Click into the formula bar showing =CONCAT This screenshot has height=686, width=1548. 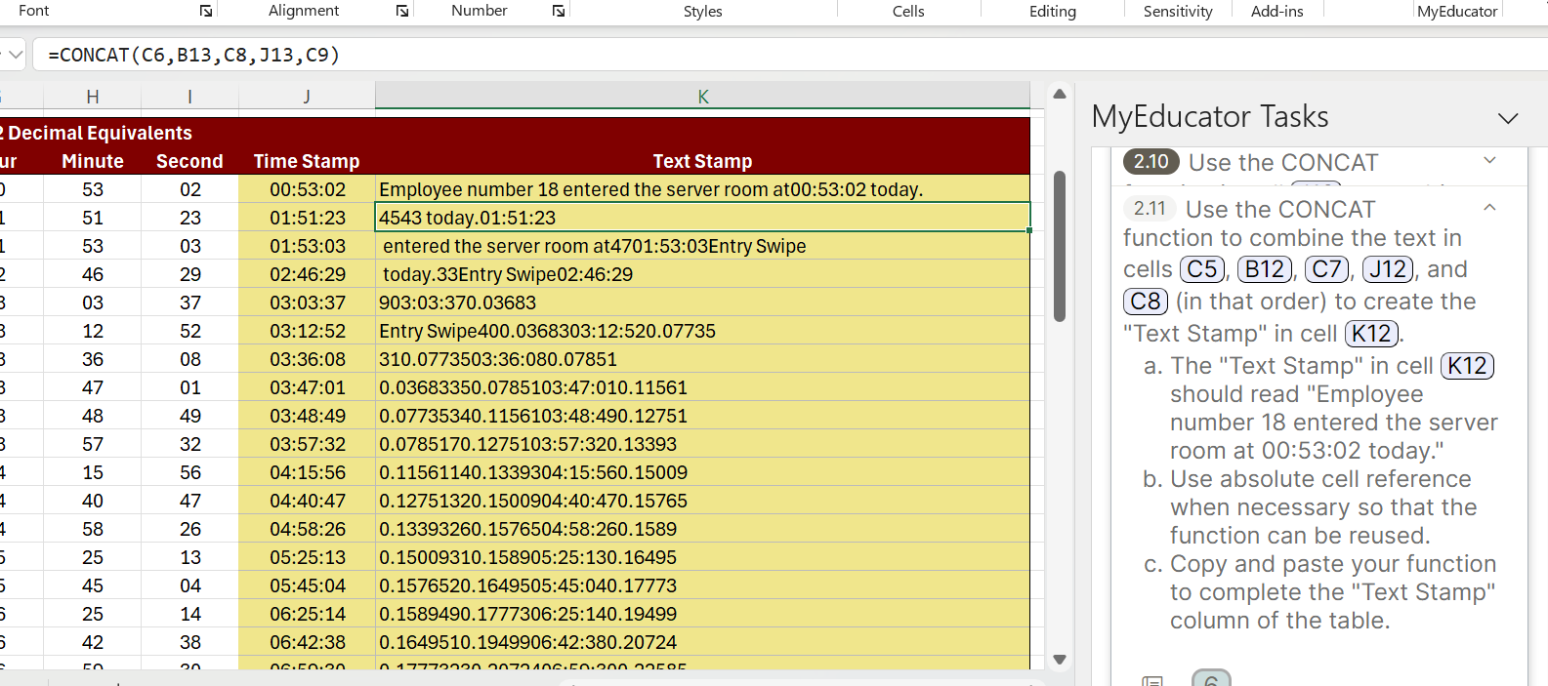[x=791, y=55]
